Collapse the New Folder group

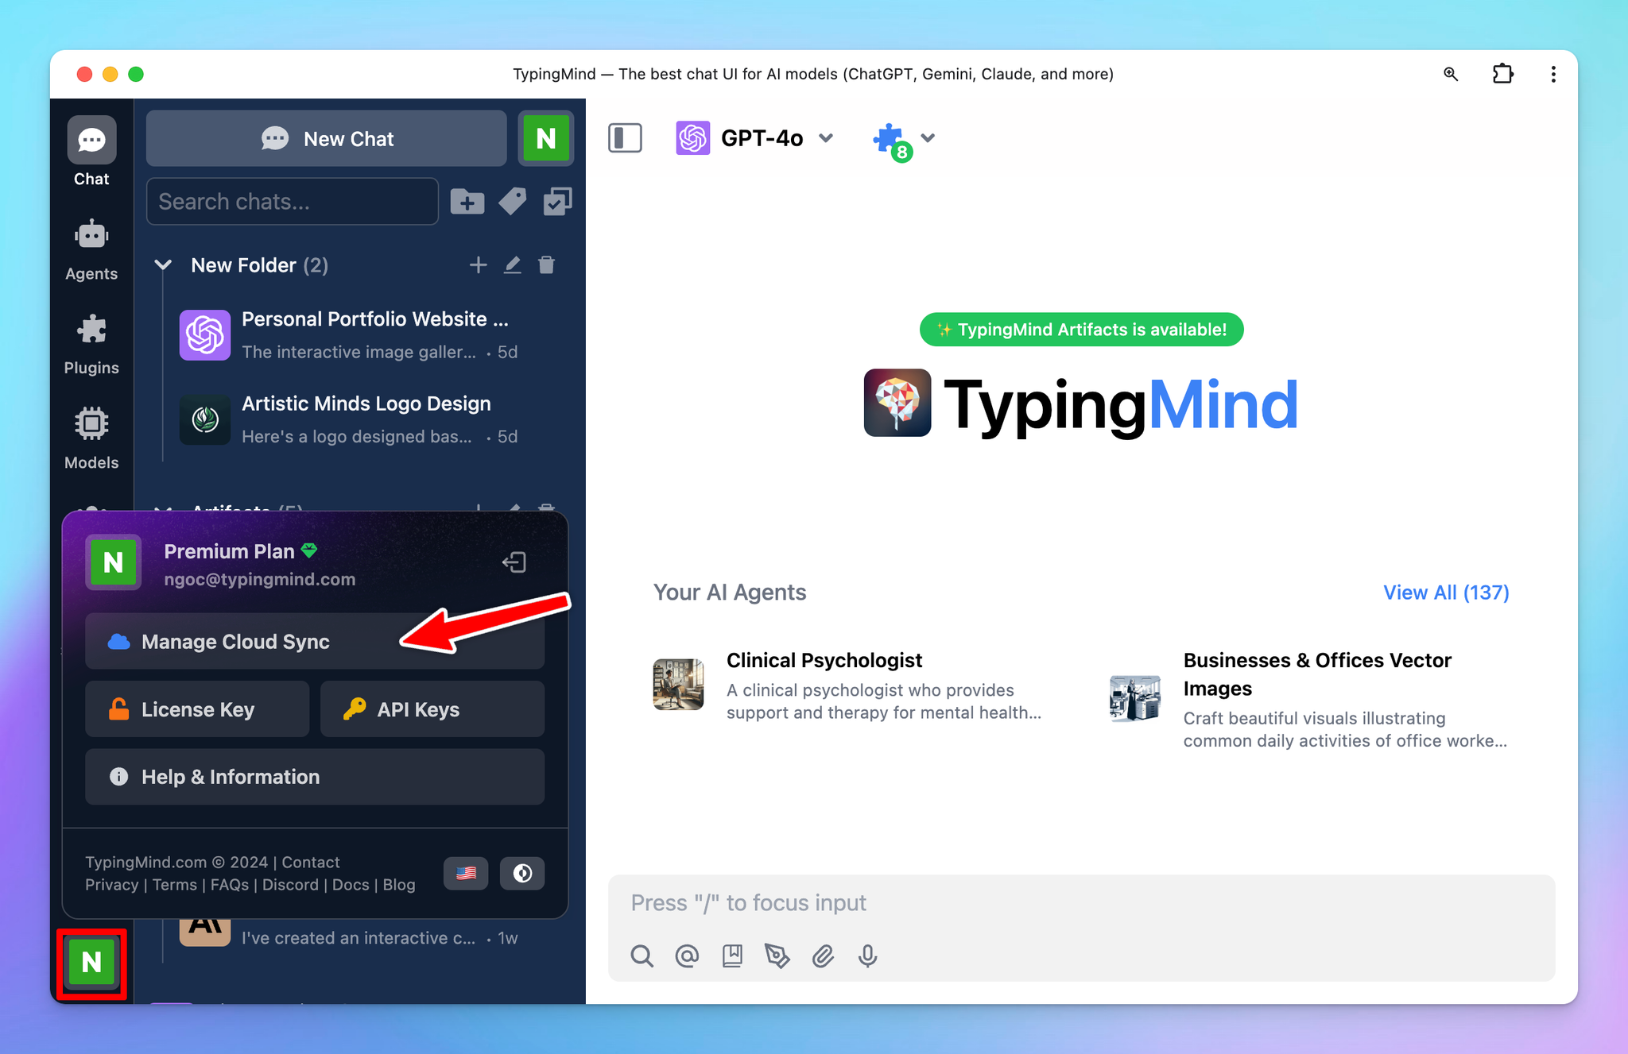click(163, 265)
